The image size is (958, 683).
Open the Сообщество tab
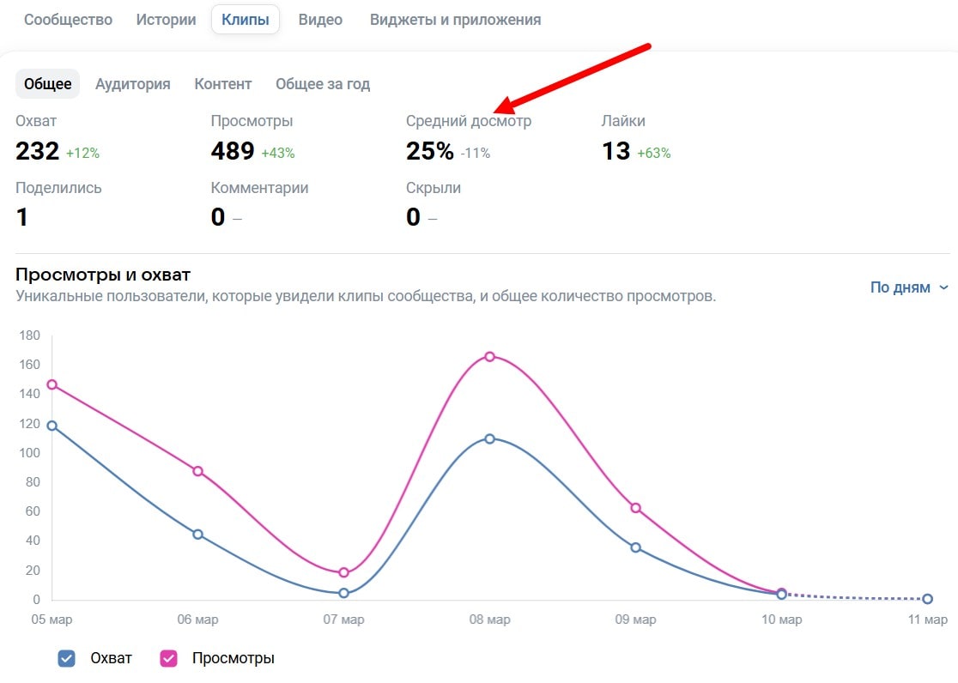point(68,19)
